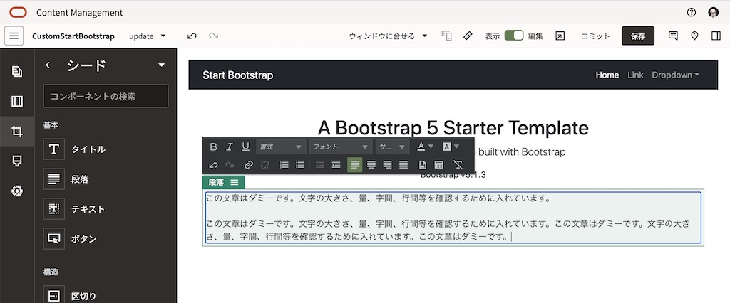The height and width of the screenshot is (303, 730).
Task: Toggle left-align for the paragraph
Action: (x=354, y=165)
